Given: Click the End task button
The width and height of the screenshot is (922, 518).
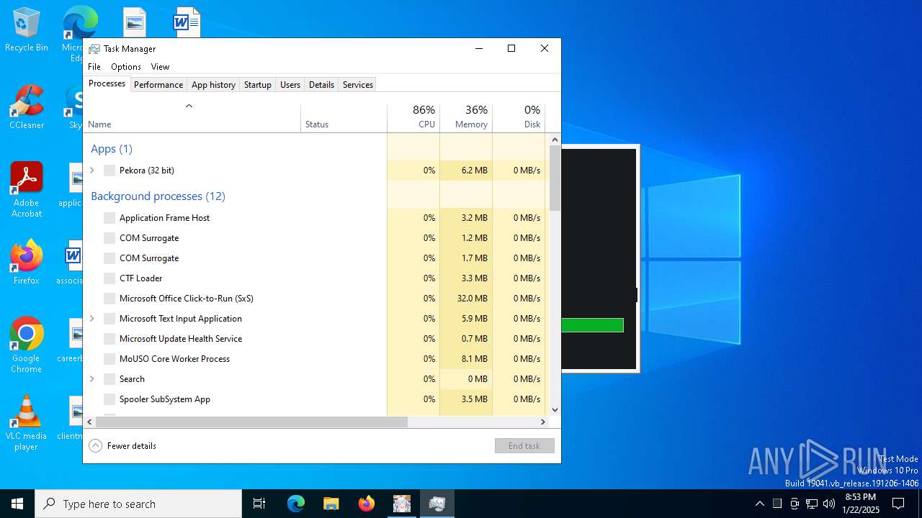Looking at the screenshot, I should click(x=524, y=446).
